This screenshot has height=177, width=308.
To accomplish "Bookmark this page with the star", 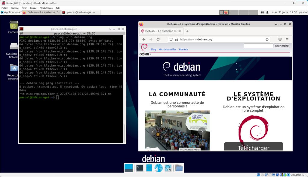I will (x=267, y=39).
